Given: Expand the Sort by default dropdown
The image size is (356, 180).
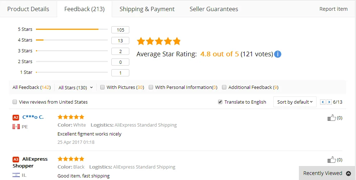Looking at the screenshot, I should 295,102.
